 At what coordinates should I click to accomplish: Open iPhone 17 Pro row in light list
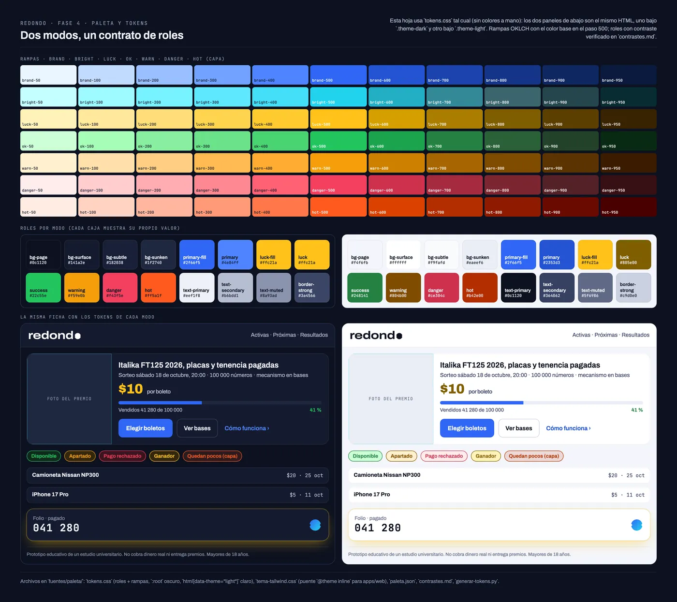tap(499, 495)
